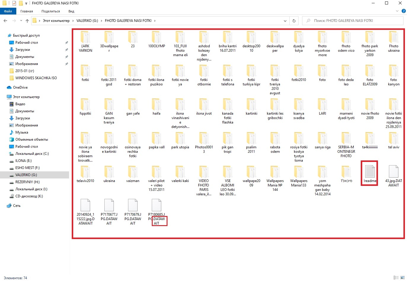Screen dimensions: 407x281
Task: Select the foto kanyon folder
Action: pyautogui.click(x=394, y=75)
